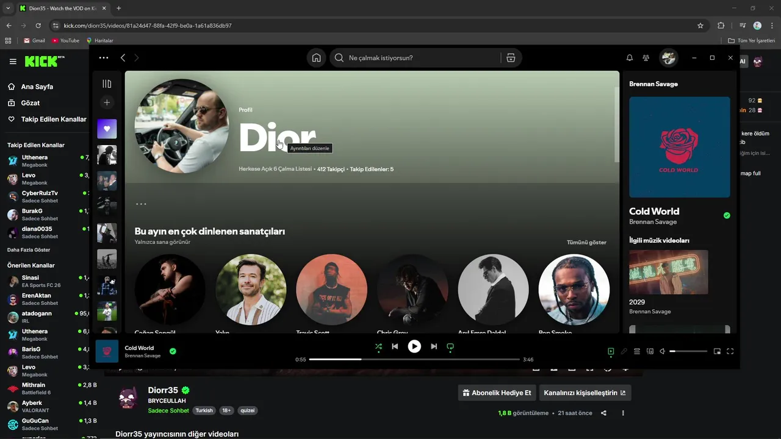Screen dimensions: 781x439
Task: Open the Sadece Sohbet category link
Action: coord(168,410)
